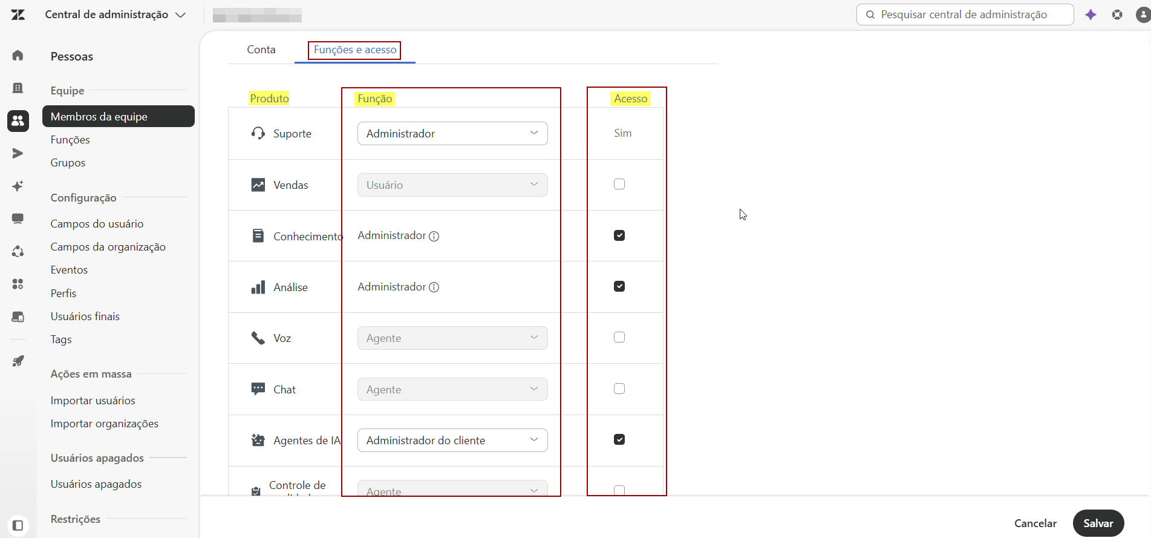Click the Produto column header
Screen dimensions: 1151x538
coord(269,98)
